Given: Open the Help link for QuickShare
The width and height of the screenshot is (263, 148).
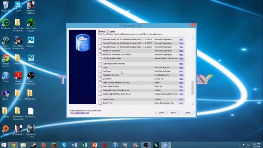Looking at the screenshot, I should tap(181, 79).
